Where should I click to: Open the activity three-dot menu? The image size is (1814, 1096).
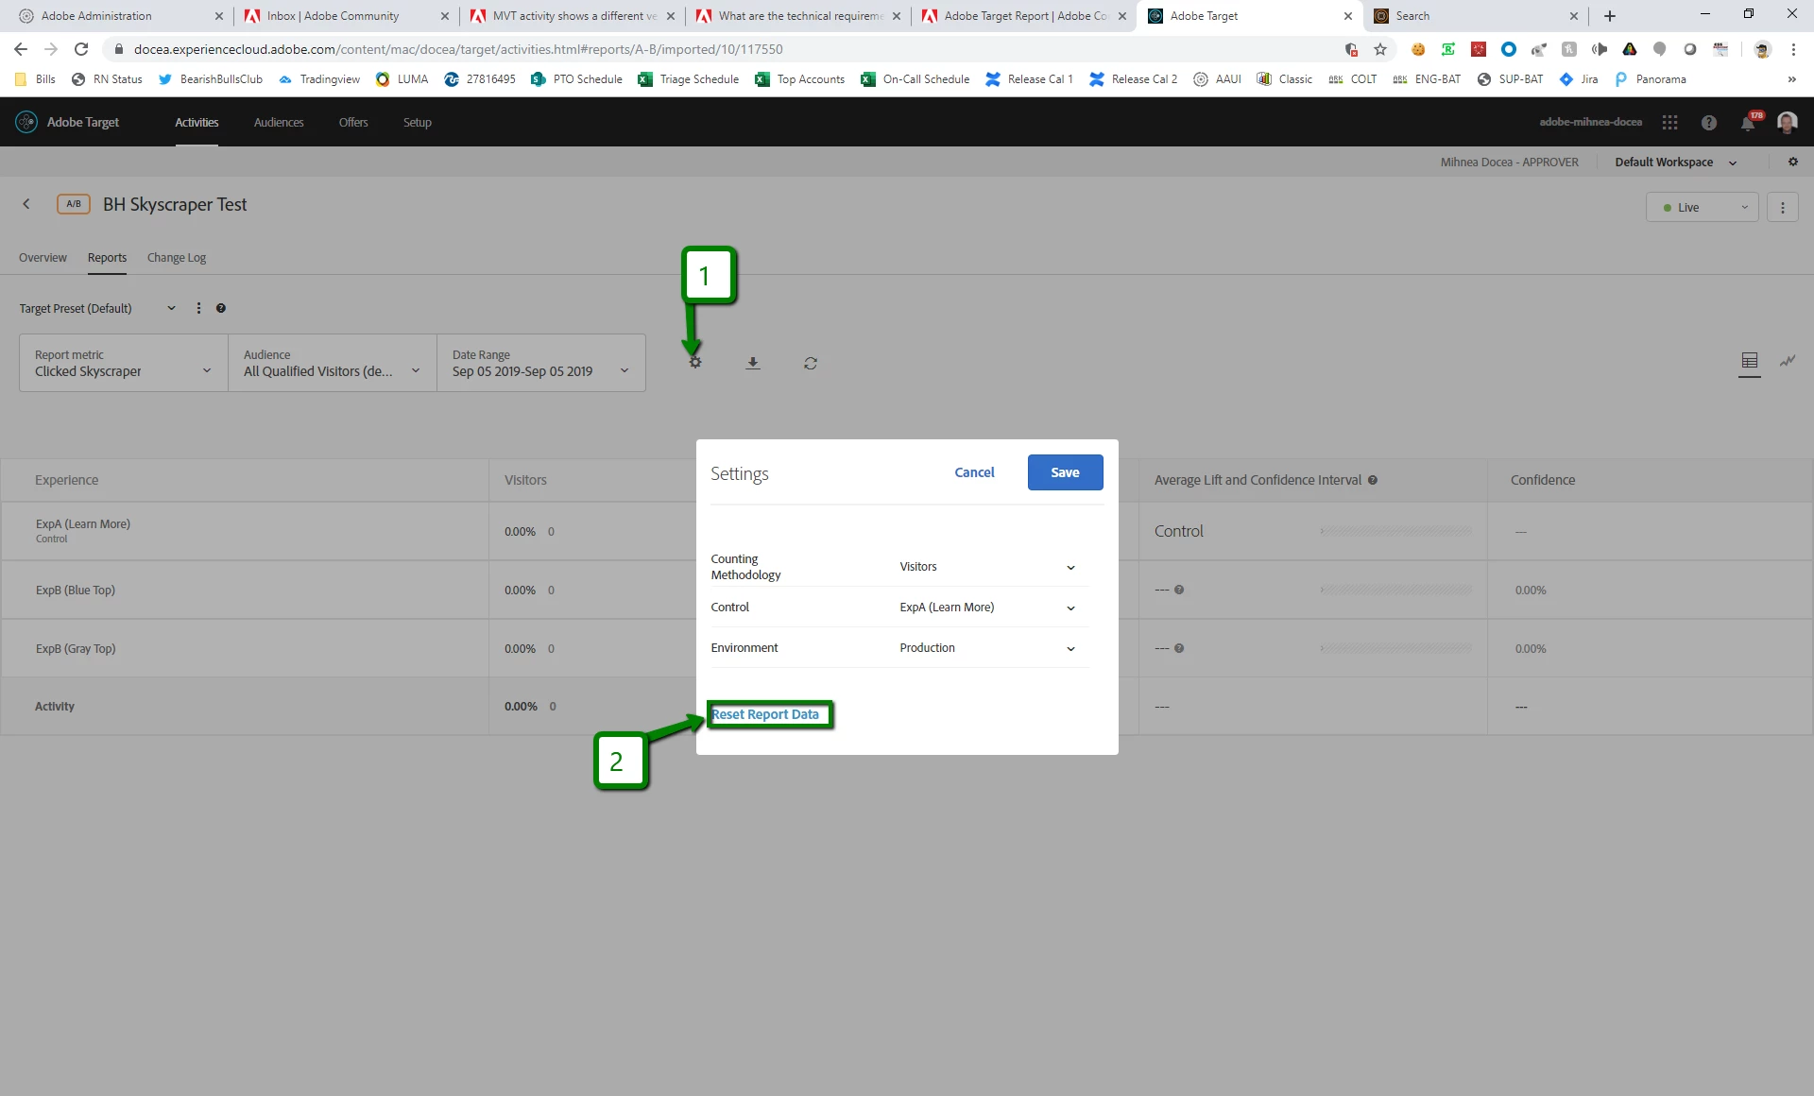click(x=1783, y=208)
